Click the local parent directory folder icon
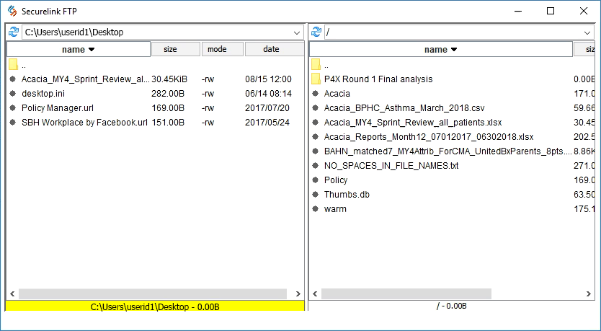Image resolution: width=601 pixels, height=331 pixels. click(13, 65)
